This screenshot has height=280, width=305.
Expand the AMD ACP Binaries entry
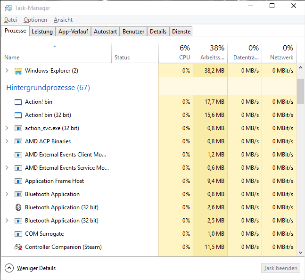pos(7,141)
